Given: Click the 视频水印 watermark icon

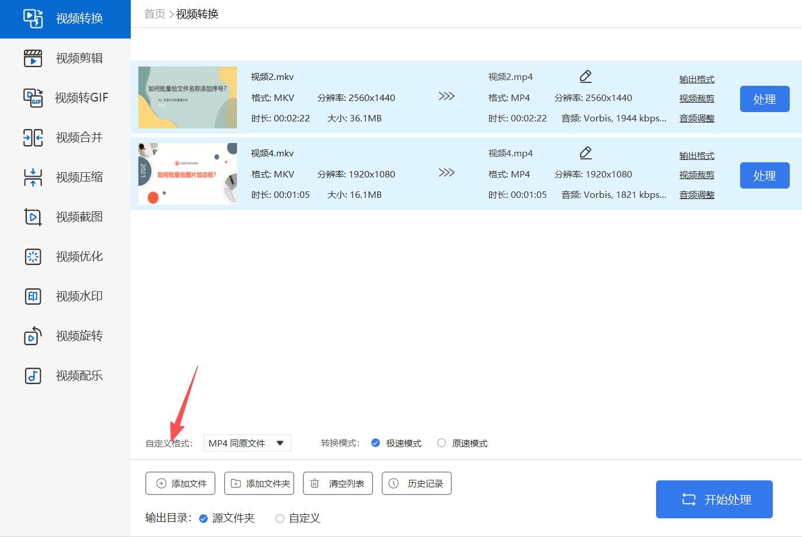Looking at the screenshot, I should [33, 296].
